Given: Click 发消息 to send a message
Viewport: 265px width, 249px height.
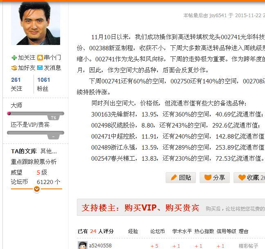Looking at the screenshot, I should (52, 68).
